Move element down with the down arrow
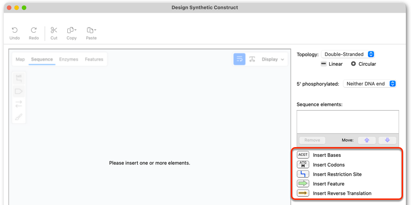Image resolution: width=411 pixels, height=205 pixels. (387, 140)
